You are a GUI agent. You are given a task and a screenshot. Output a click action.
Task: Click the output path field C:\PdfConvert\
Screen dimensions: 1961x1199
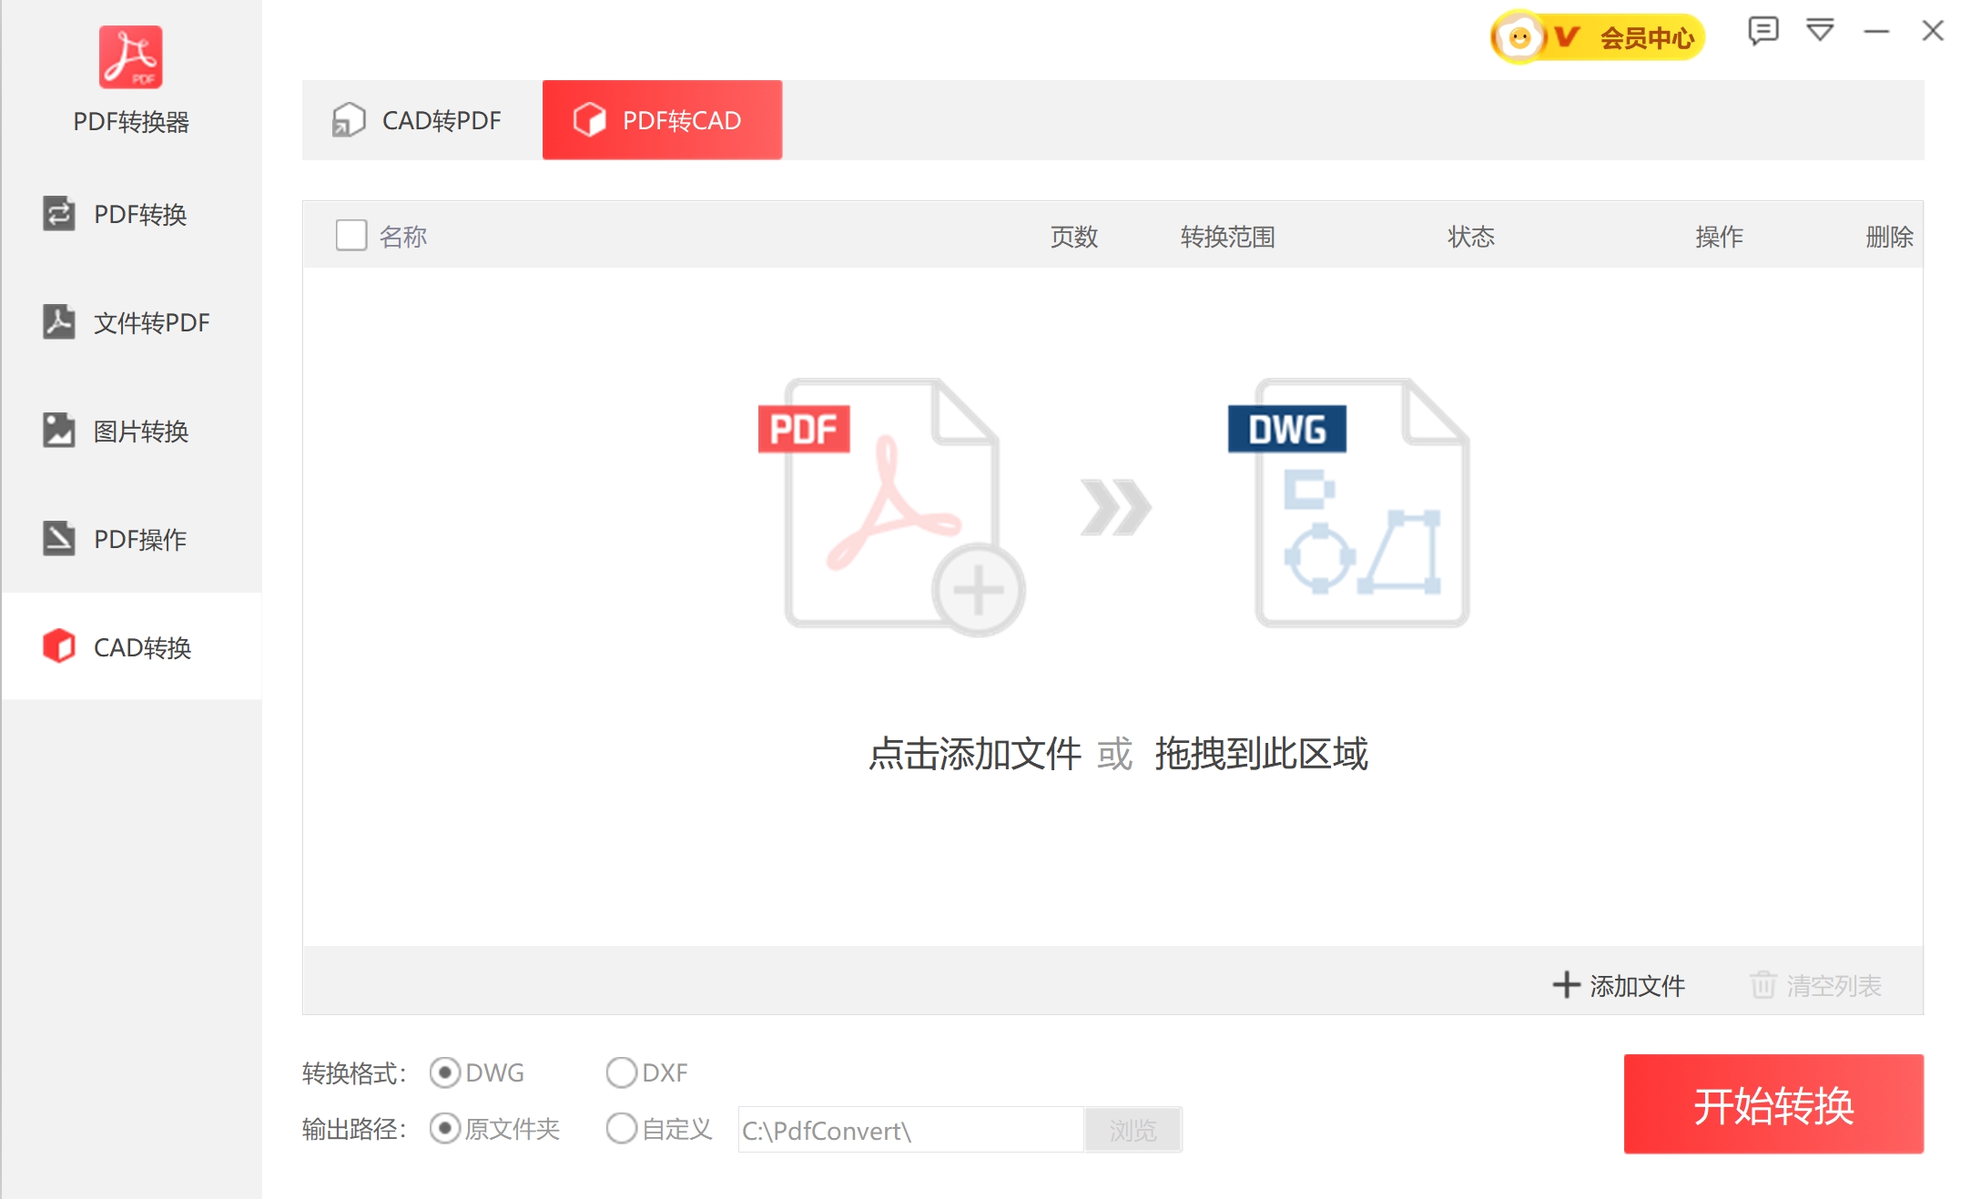coord(910,1130)
